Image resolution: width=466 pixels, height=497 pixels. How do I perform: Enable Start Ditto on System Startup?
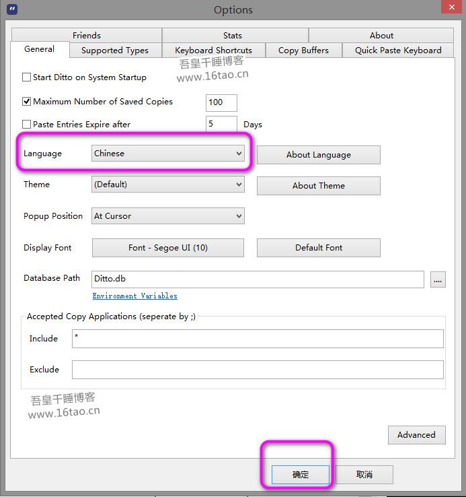click(27, 77)
